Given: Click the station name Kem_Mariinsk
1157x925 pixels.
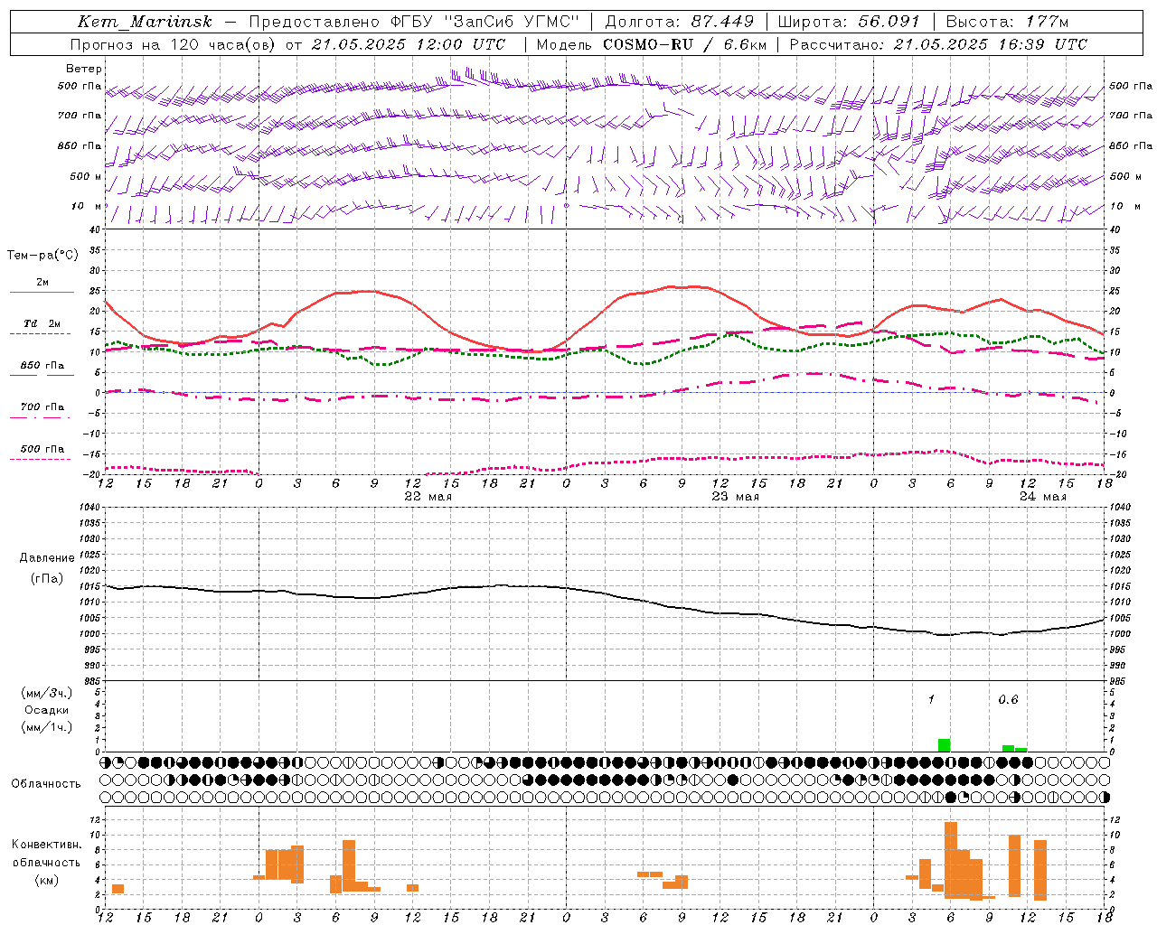Looking at the screenshot, I should coord(145,22).
